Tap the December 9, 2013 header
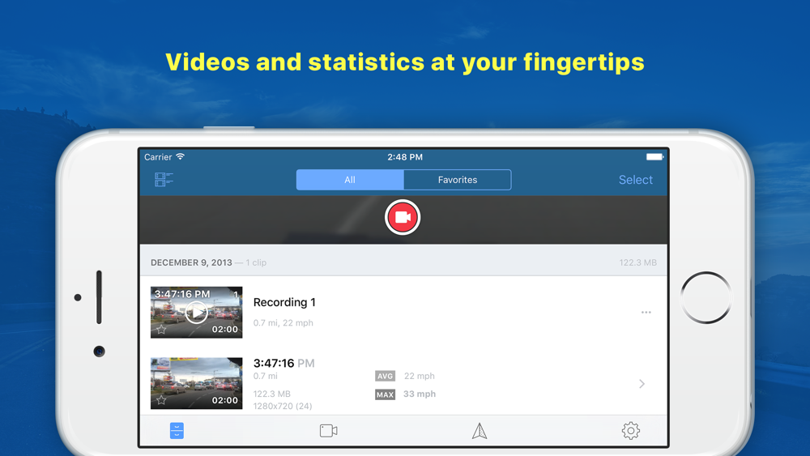Screen dimensions: 810x456 tap(191, 262)
